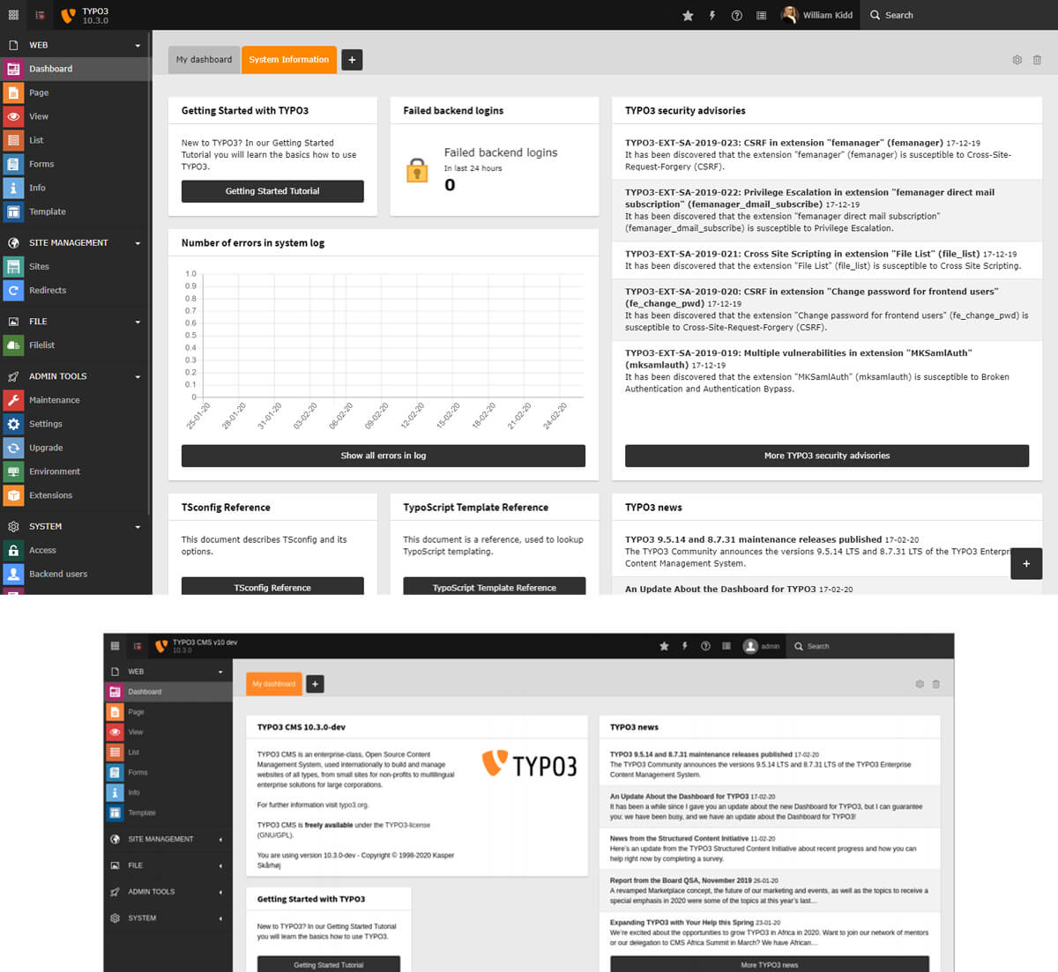Viewport: 1058px width, 972px height.
Task: Add dashboard with plus next to System Information
Action: pos(352,60)
